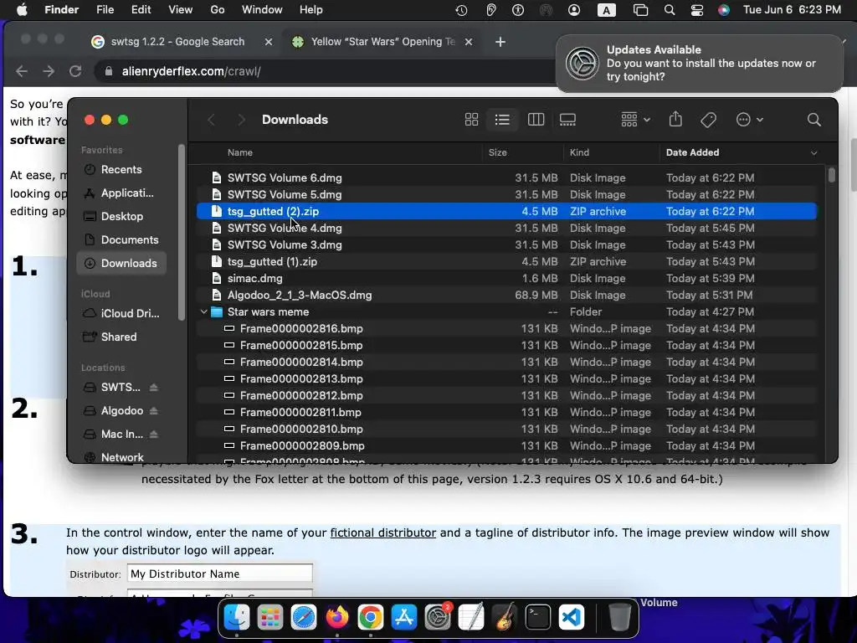Screen dimensions: 857x643
Task: Open Time Machine menu bar icon
Action: (x=461, y=10)
